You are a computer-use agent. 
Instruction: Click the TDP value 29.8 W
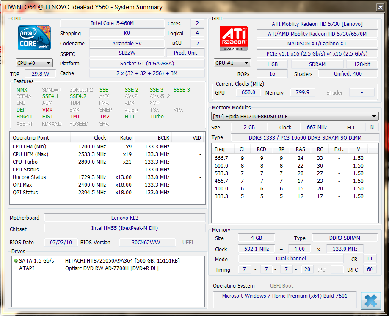point(41,74)
